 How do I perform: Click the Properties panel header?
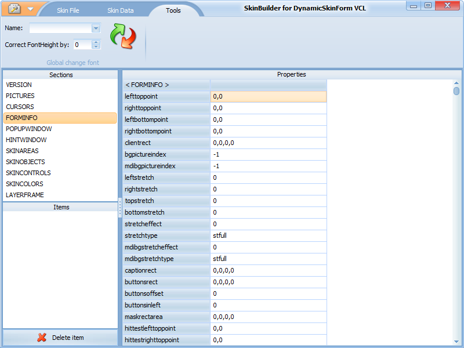pyautogui.click(x=292, y=75)
